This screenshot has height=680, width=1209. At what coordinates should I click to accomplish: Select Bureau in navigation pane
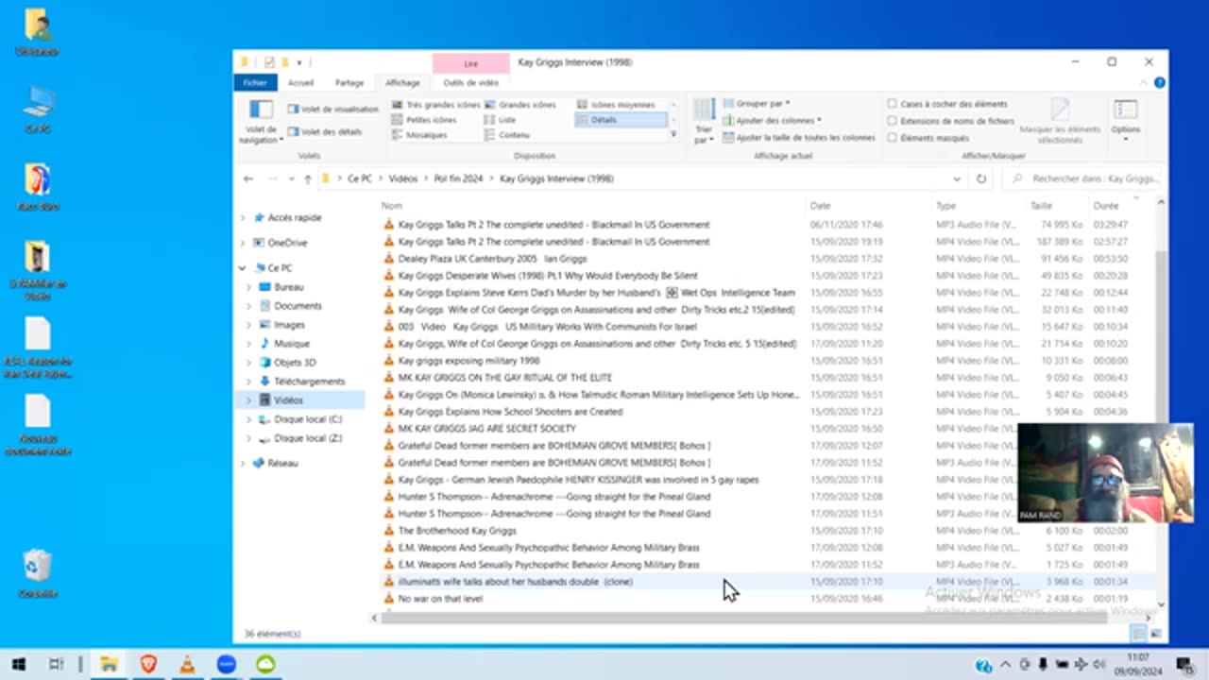click(288, 287)
